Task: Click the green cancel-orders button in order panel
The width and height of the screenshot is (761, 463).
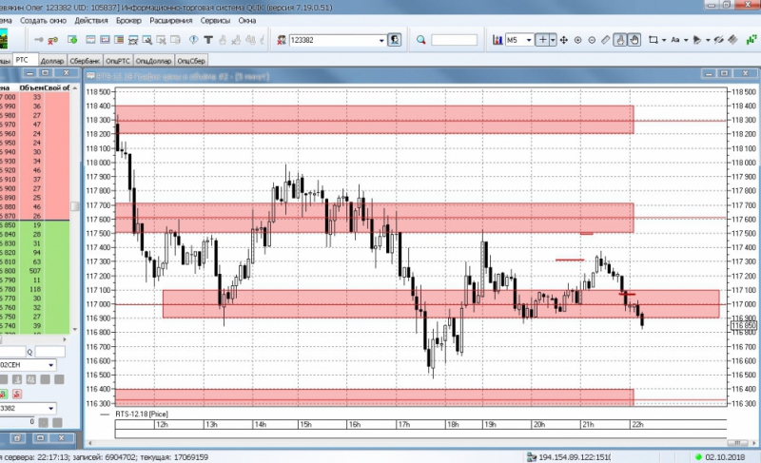Action: [x=3, y=394]
